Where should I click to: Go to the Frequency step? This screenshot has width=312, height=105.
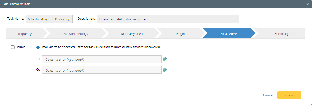[x=24, y=34]
